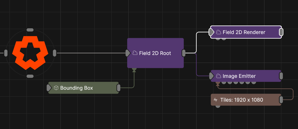Select the Tiles: 1920 x 1080 node
The height and width of the screenshot is (129, 298).
[x=242, y=100]
